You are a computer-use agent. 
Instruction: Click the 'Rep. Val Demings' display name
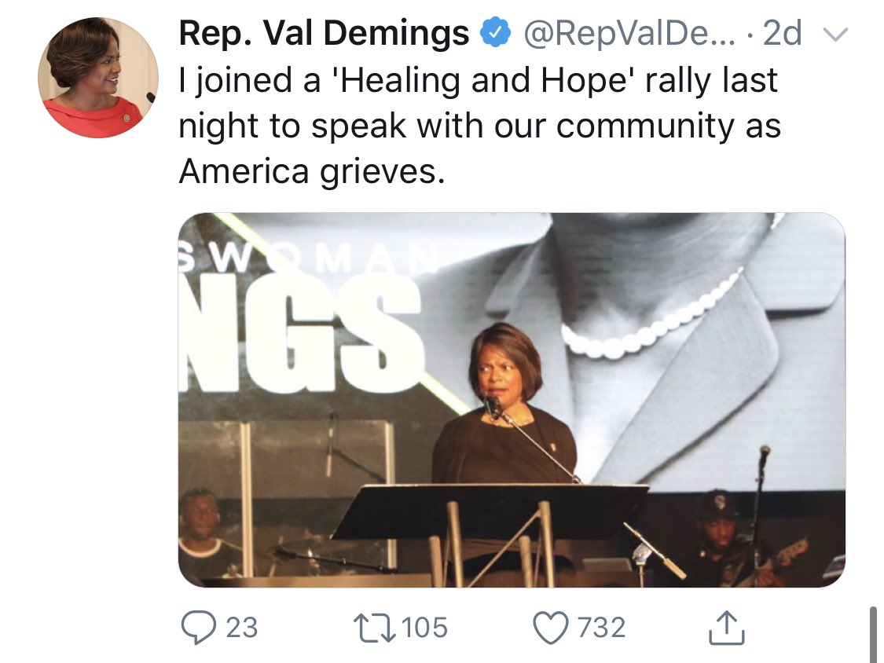pyautogui.click(x=325, y=34)
